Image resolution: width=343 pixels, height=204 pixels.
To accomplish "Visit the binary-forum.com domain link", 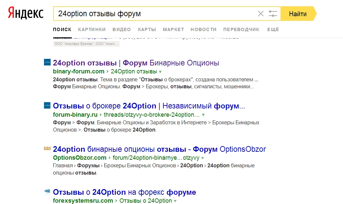I will [78, 71].
